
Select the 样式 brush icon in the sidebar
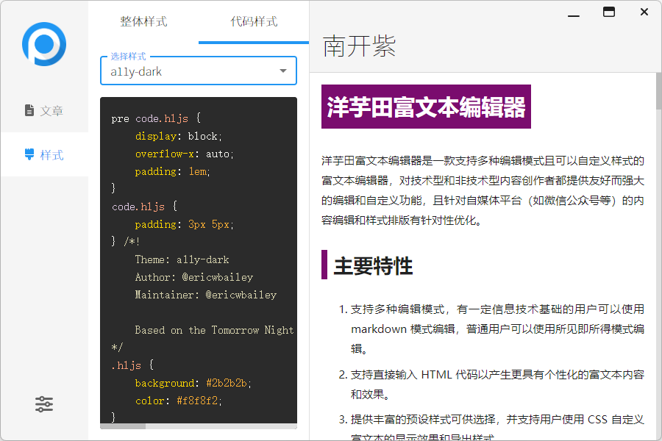29,154
